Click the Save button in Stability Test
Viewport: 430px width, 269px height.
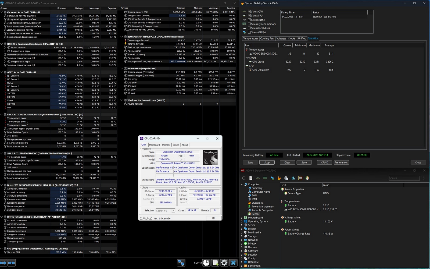(x=304, y=162)
